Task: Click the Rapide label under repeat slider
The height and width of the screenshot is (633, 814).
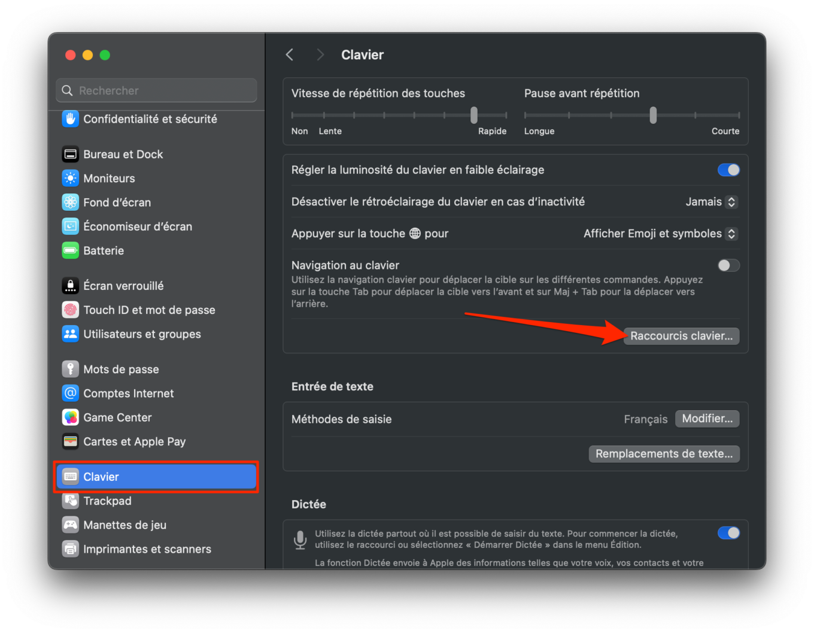Action: (492, 131)
